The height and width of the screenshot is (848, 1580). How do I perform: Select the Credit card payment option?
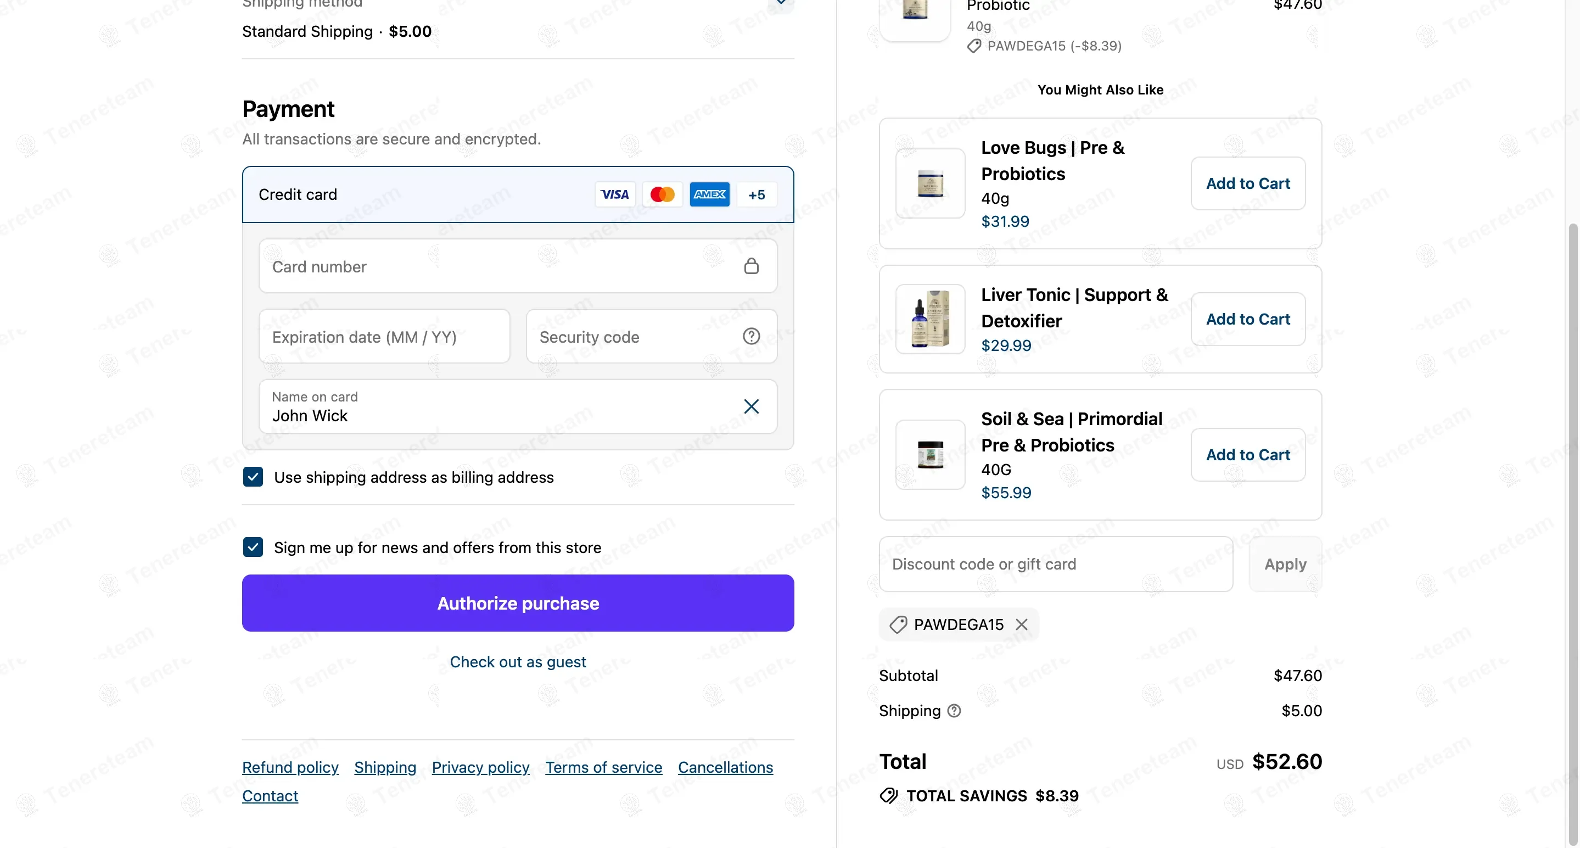[x=518, y=194]
